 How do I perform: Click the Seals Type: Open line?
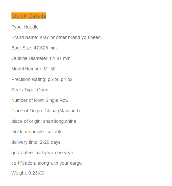point(30,90)
